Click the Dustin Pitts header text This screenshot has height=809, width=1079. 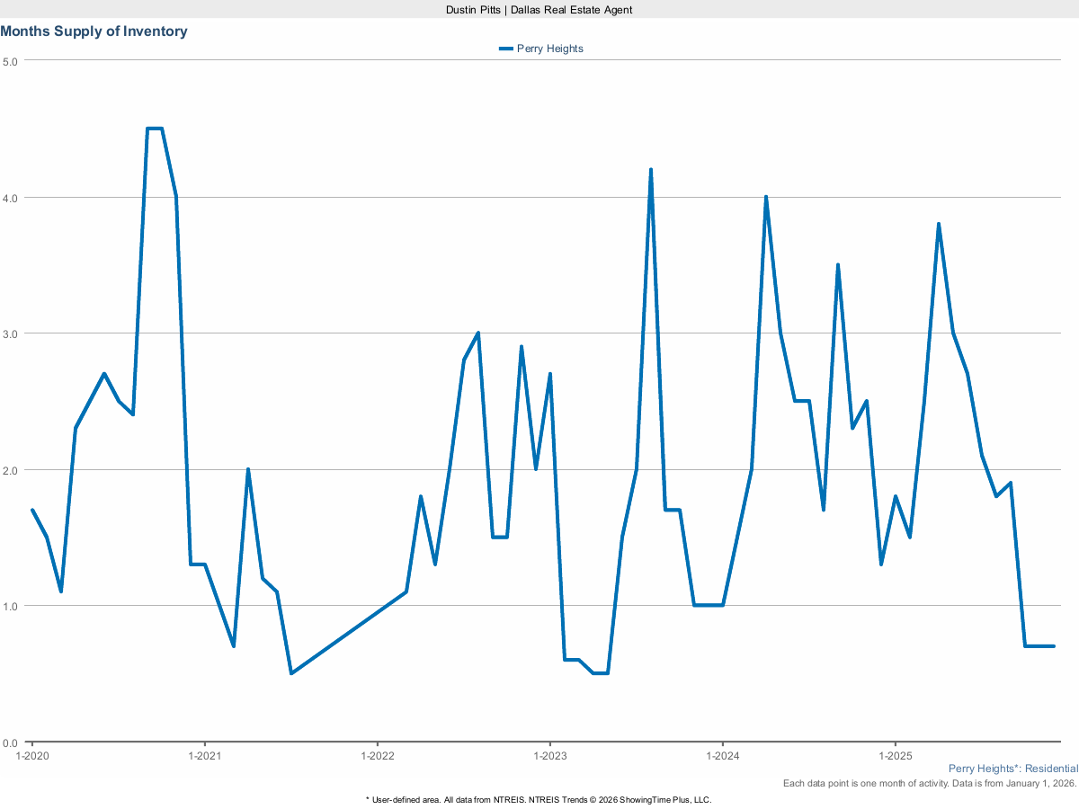pos(539,9)
